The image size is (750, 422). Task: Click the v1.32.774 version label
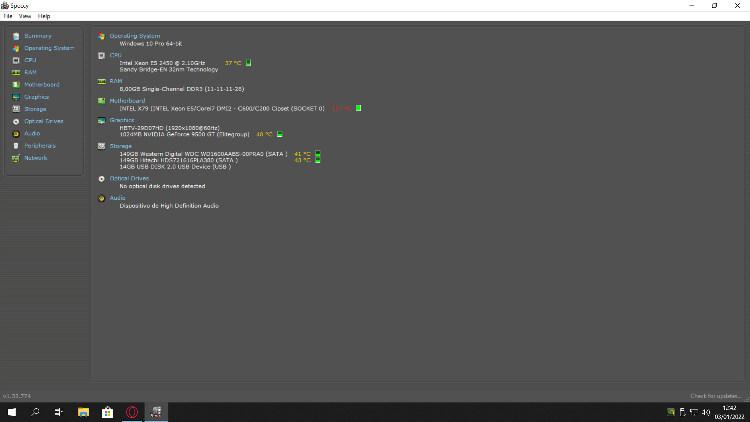(x=17, y=396)
